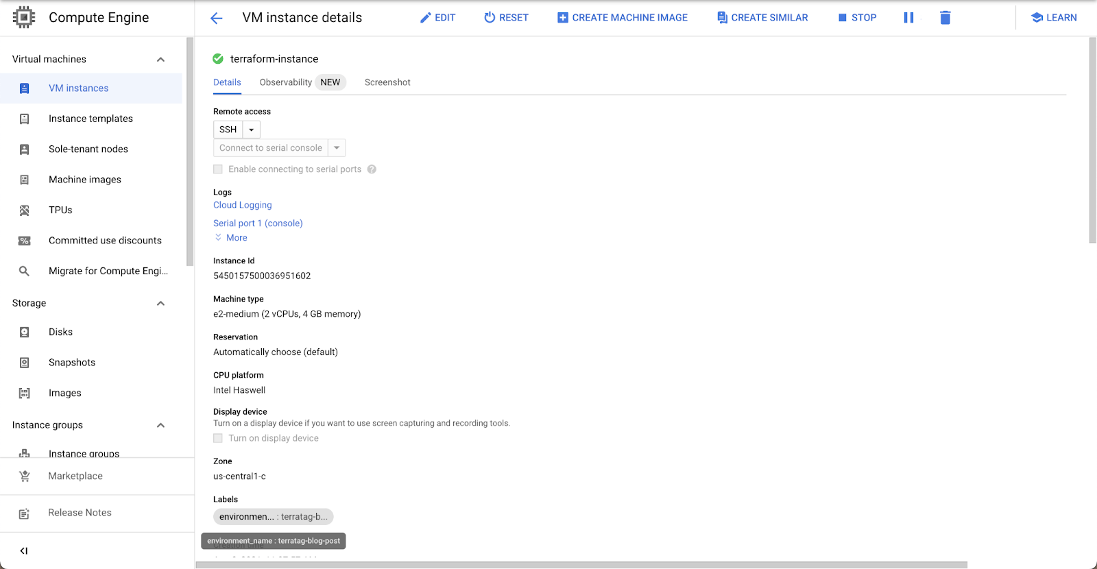Enable connecting to serial ports checkbox

pos(218,169)
